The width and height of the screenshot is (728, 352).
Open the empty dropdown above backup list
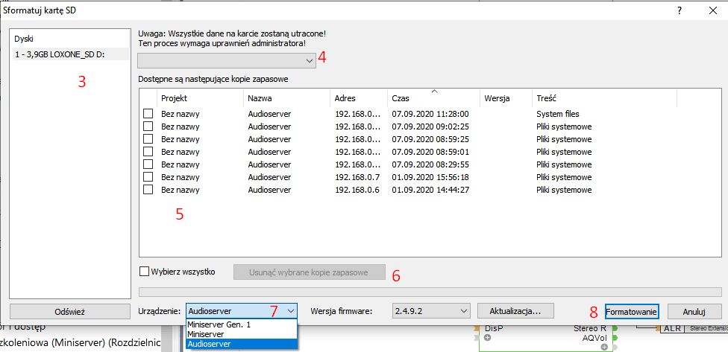[x=227, y=60]
